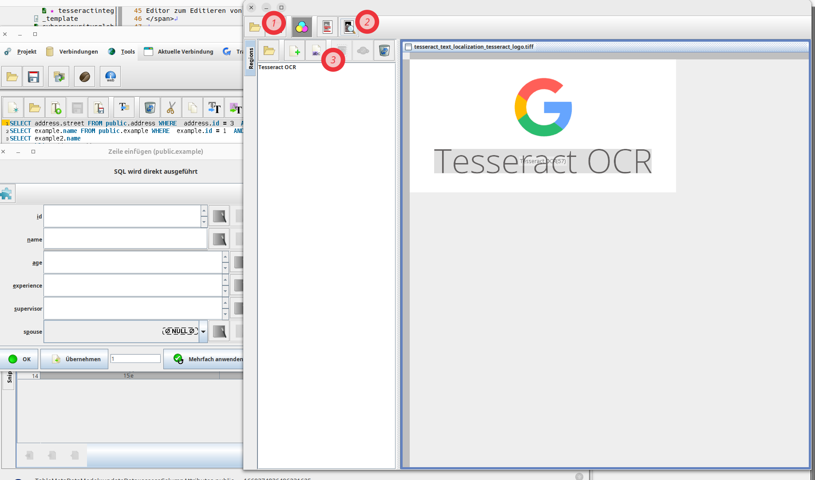Open a file from the Regions toolbar folder icon
Image resolution: width=815 pixels, height=480 pixels.
(269, 50)
